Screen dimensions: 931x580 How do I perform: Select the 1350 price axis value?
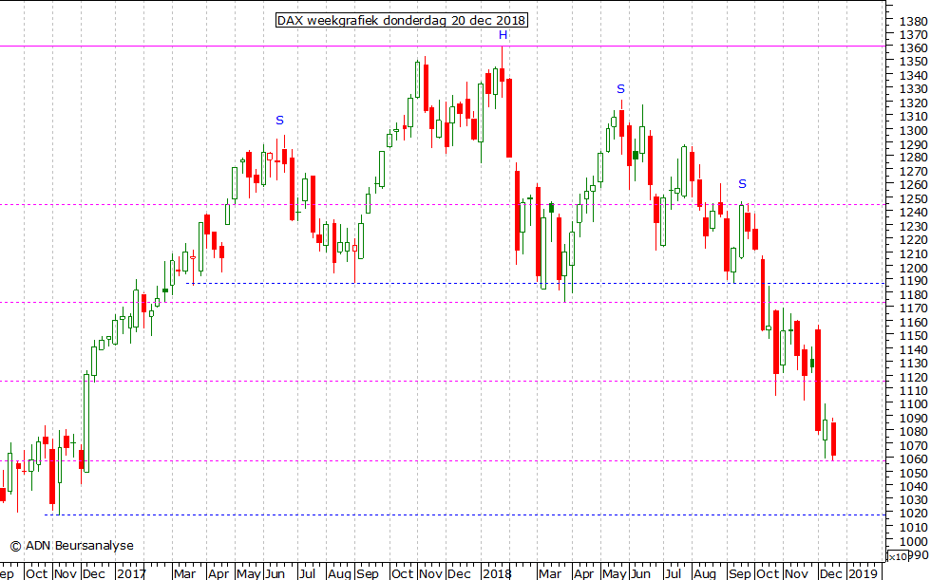pyautogui.click(x=913, y=62)
